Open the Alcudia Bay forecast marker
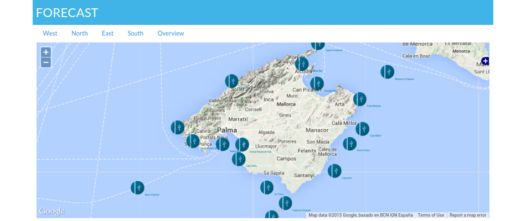The width and height of the screenshot is (526, 221). (x=317, y=84)
